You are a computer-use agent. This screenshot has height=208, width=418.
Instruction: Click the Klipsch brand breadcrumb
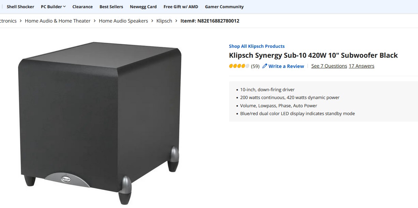[x=164, y=21]
